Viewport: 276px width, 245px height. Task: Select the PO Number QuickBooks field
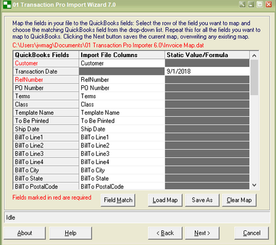(46, 88)
